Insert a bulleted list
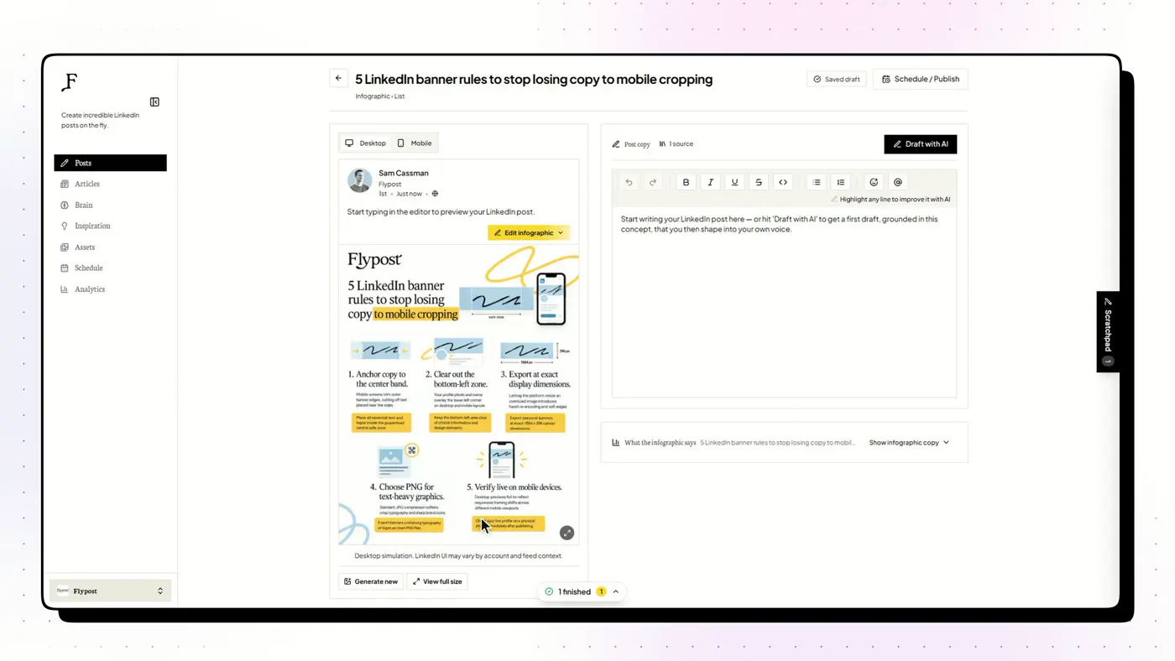Screen dimensions: 1175x661 817,182
